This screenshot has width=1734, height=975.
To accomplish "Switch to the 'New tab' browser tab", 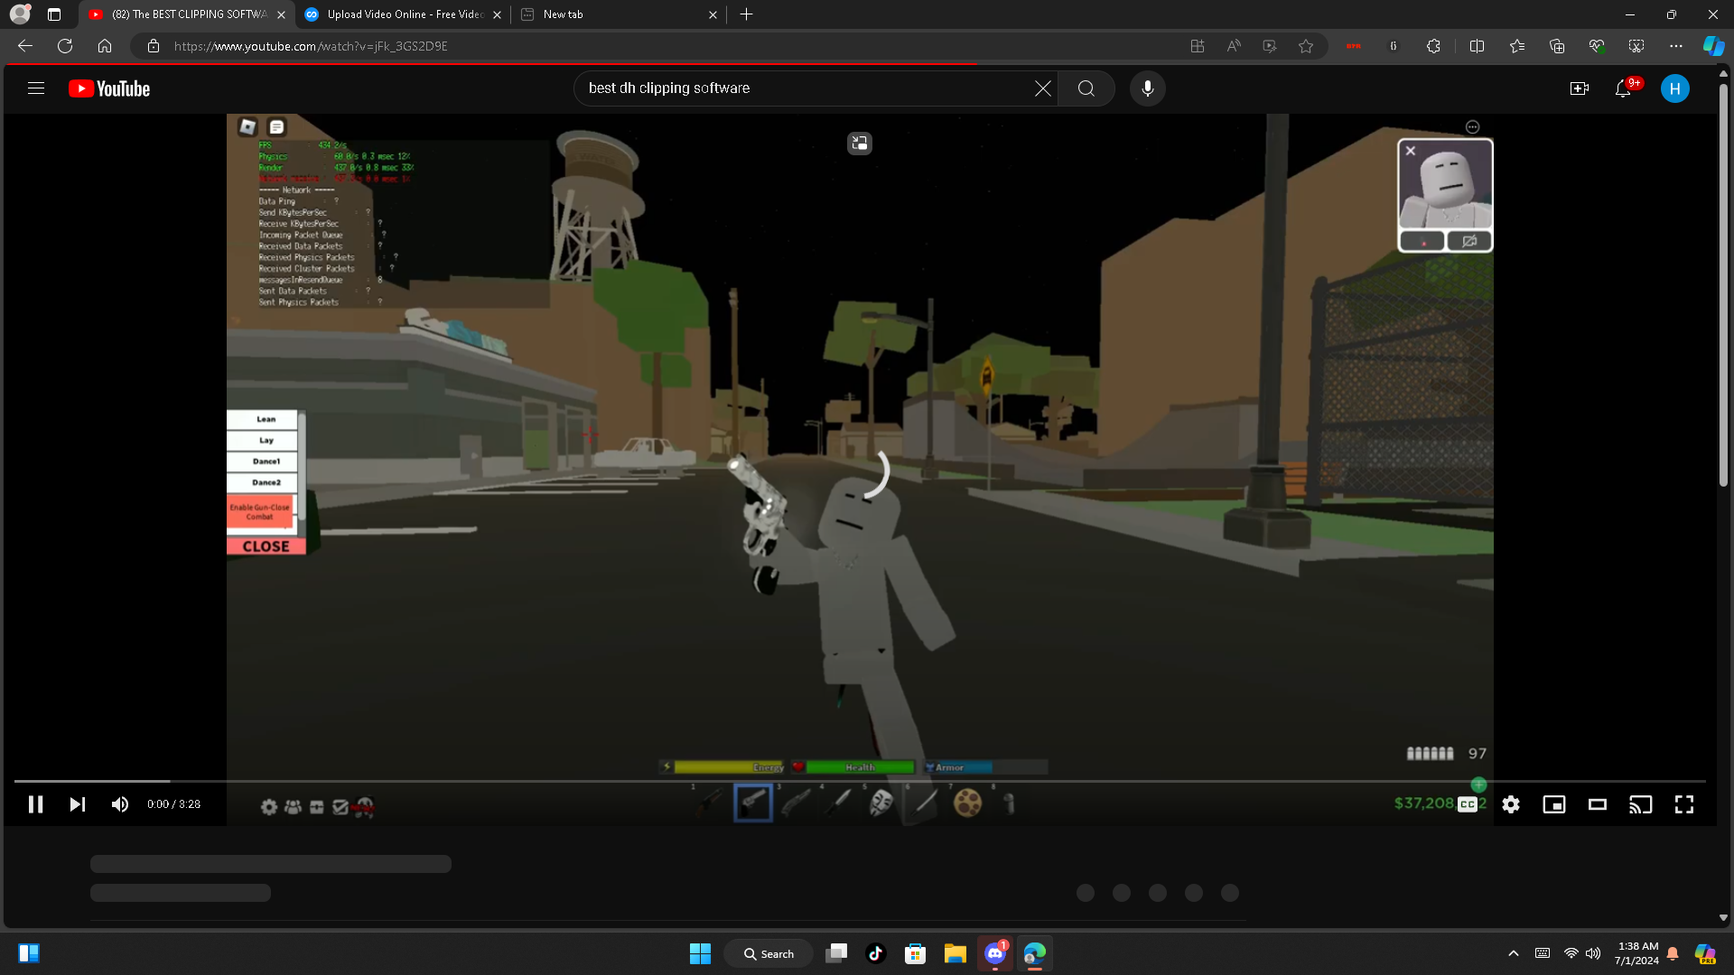I will pyautogui.click(x=620, y=14).
